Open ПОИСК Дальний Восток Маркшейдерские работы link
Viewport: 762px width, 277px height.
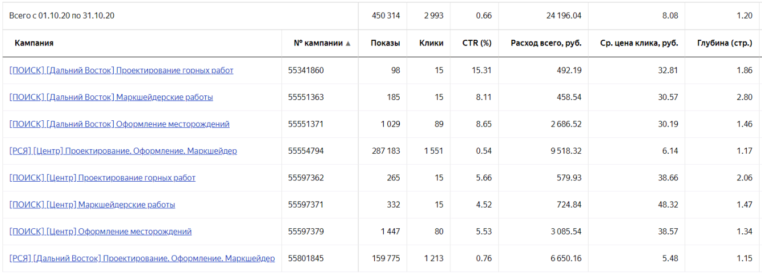pyautogui.click(x=111, y=97)
